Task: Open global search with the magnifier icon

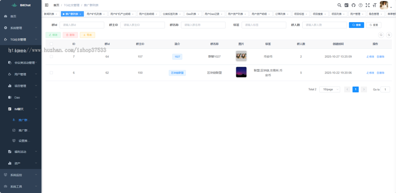Action: [340, 5]
